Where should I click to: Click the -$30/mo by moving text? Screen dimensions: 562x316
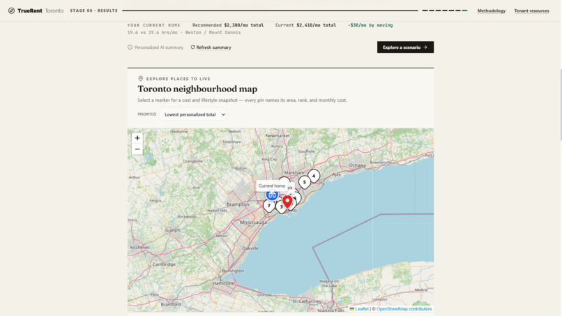coord(370,25)
